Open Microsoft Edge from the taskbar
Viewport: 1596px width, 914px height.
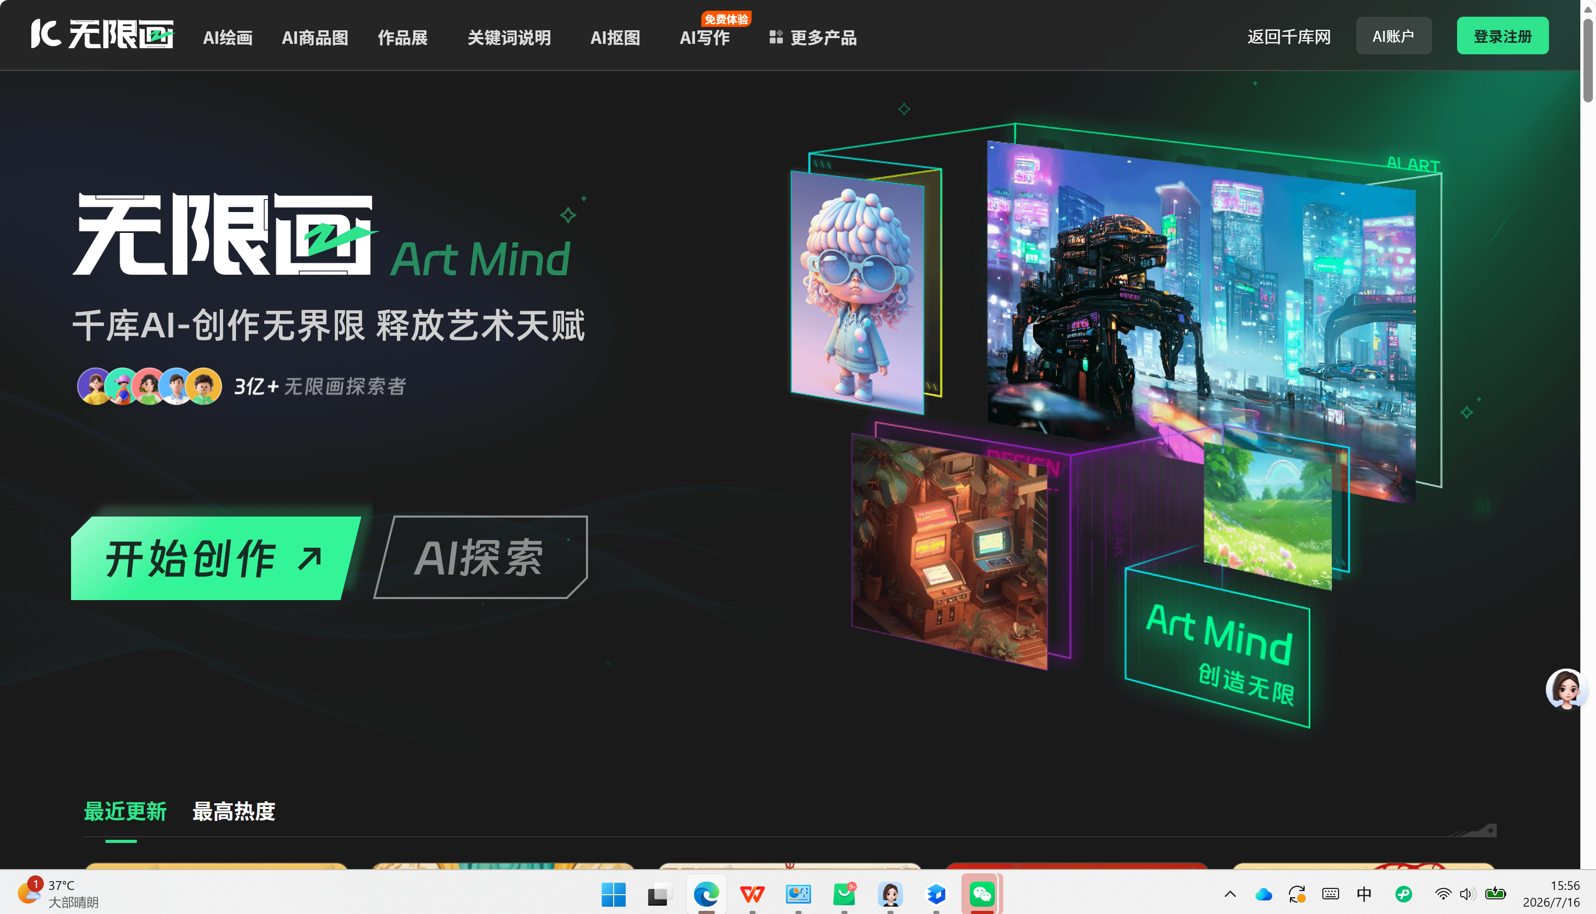706,894
